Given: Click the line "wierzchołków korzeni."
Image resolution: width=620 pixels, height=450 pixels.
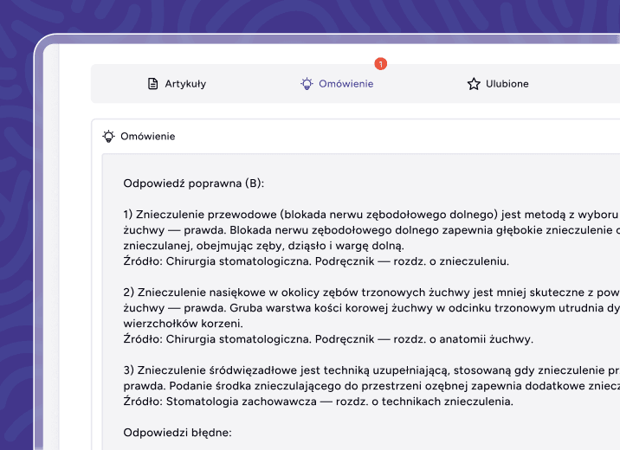Looking at the screenshot, I should [x=183, y=324].
